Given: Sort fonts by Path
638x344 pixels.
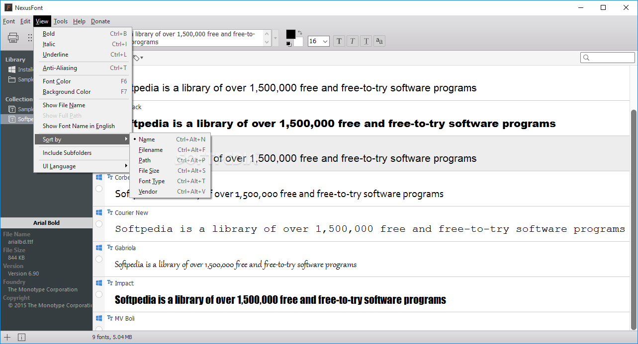Looking at the screenshot, I should pos(170,160).
